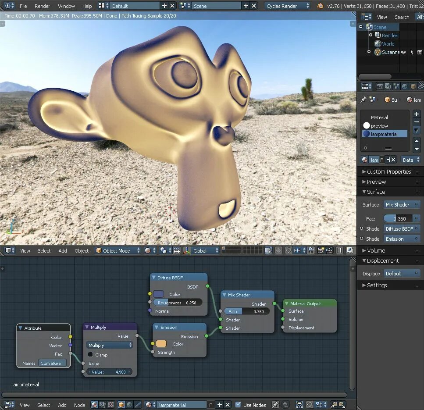Add a new screen layout with plus button
The width and height of the screenshot is (424, 410).
tap(164, 6)
